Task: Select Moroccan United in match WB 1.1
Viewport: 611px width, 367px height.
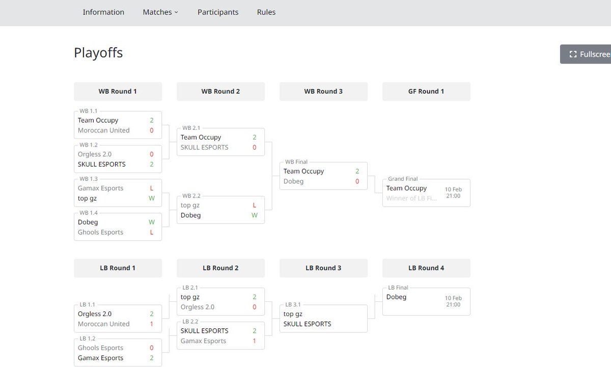Action: click(x=104, y=130)
